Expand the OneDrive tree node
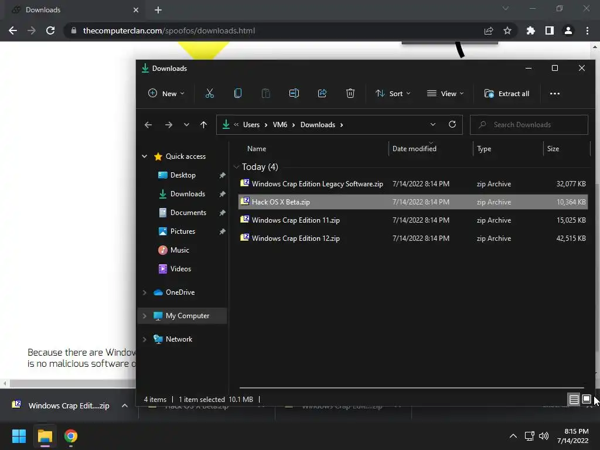Image resolution: width=600 pixels, height=450 pixels. click(145, 292)
